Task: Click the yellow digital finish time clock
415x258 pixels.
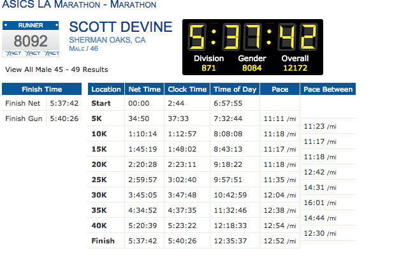Action: [x=252, y=38]
